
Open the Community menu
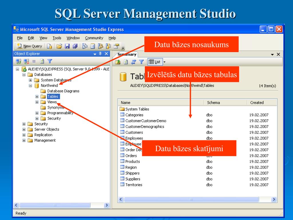click(94, 38)
